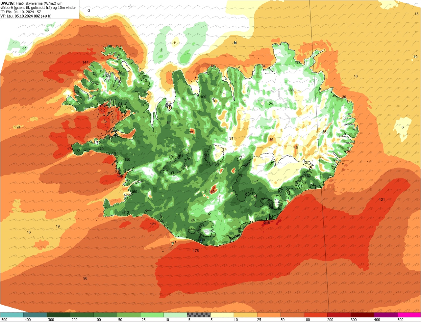421x322 pixels.
Task: Click the map value '36'
Action: coord(324,132)
